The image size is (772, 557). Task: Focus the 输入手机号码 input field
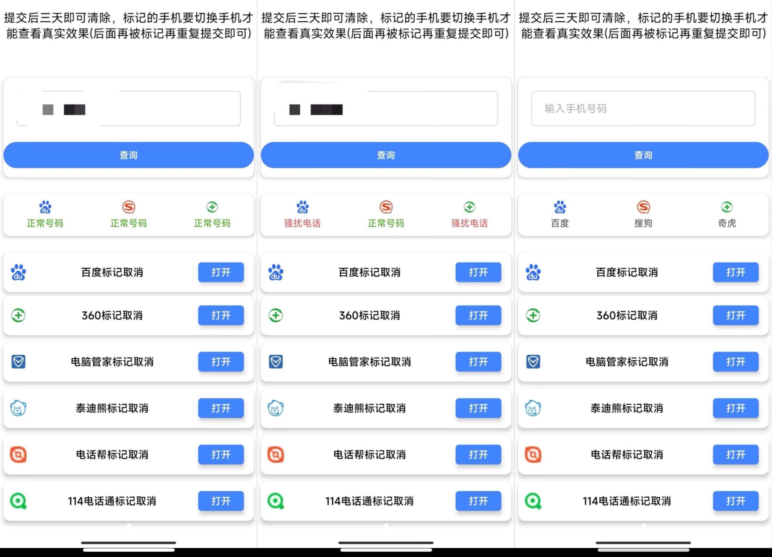tap(643, 108)
